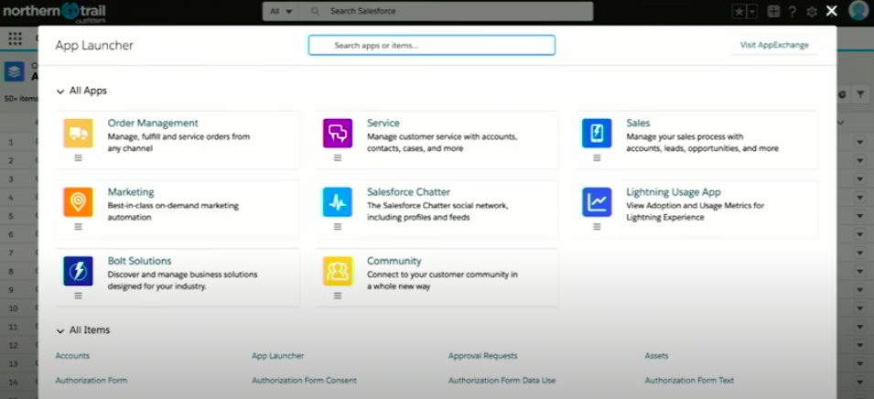Open row 3 actions dropdown in list

pos(860,179)
